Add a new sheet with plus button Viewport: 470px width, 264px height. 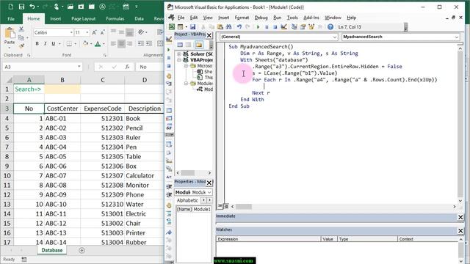tap(82, 250)
